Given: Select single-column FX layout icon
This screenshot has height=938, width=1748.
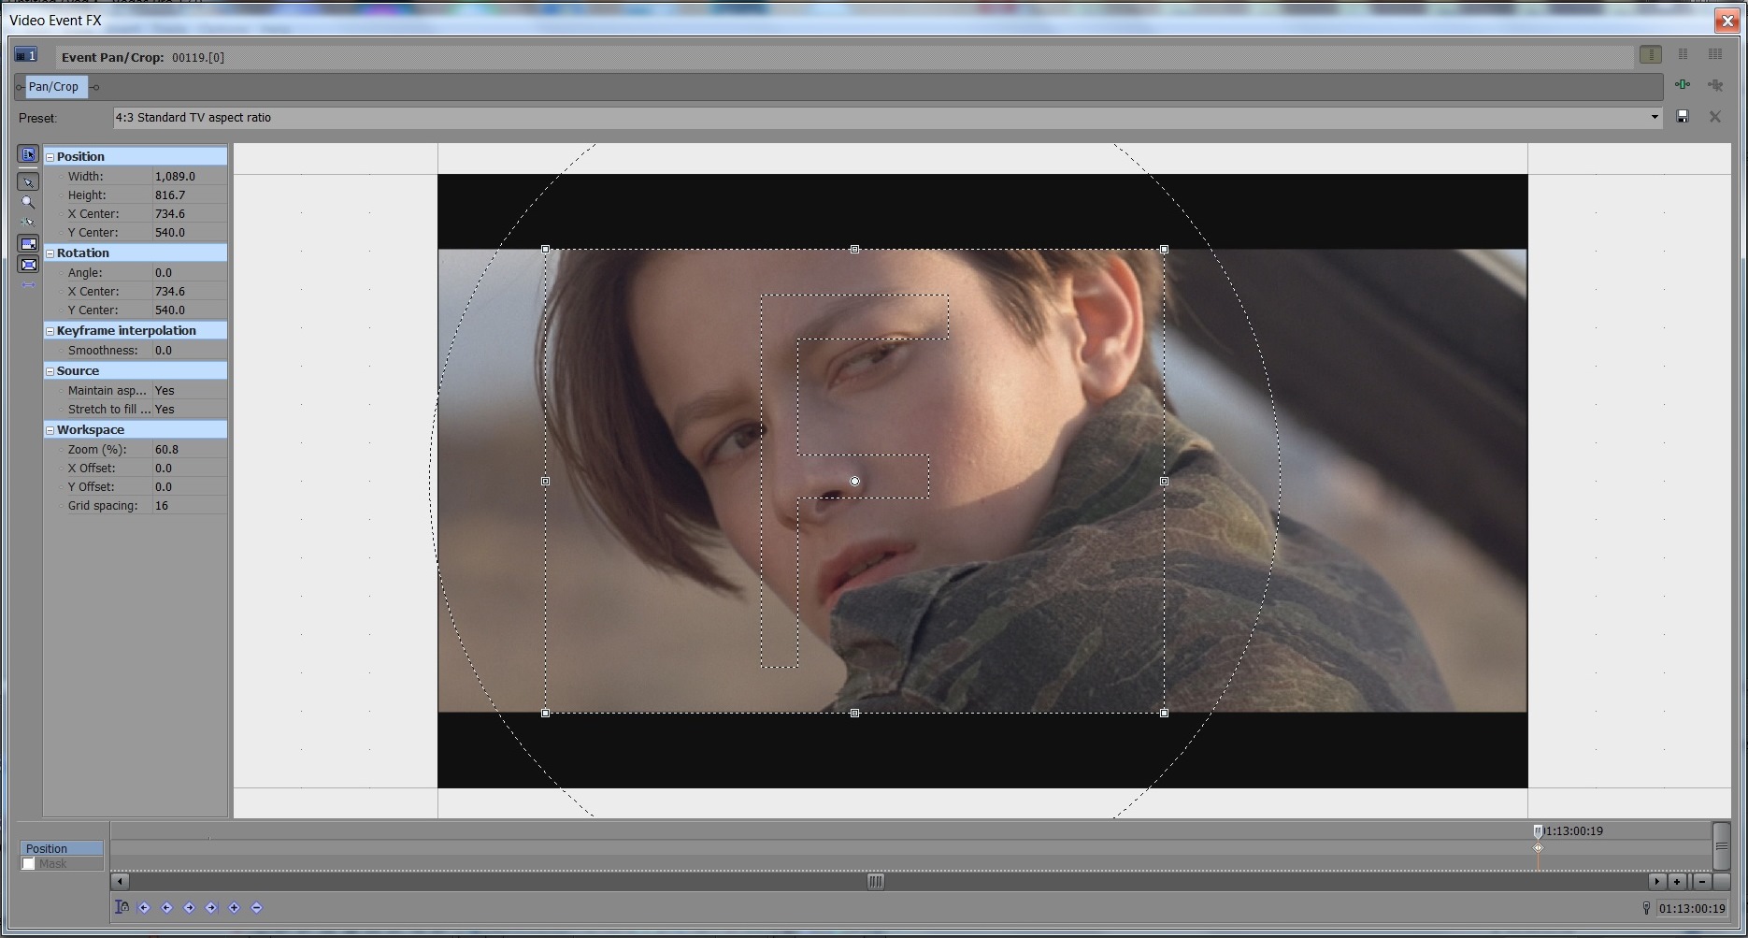Looking at the screenshot, I should pyautogui.click(x=1651, y=55).
